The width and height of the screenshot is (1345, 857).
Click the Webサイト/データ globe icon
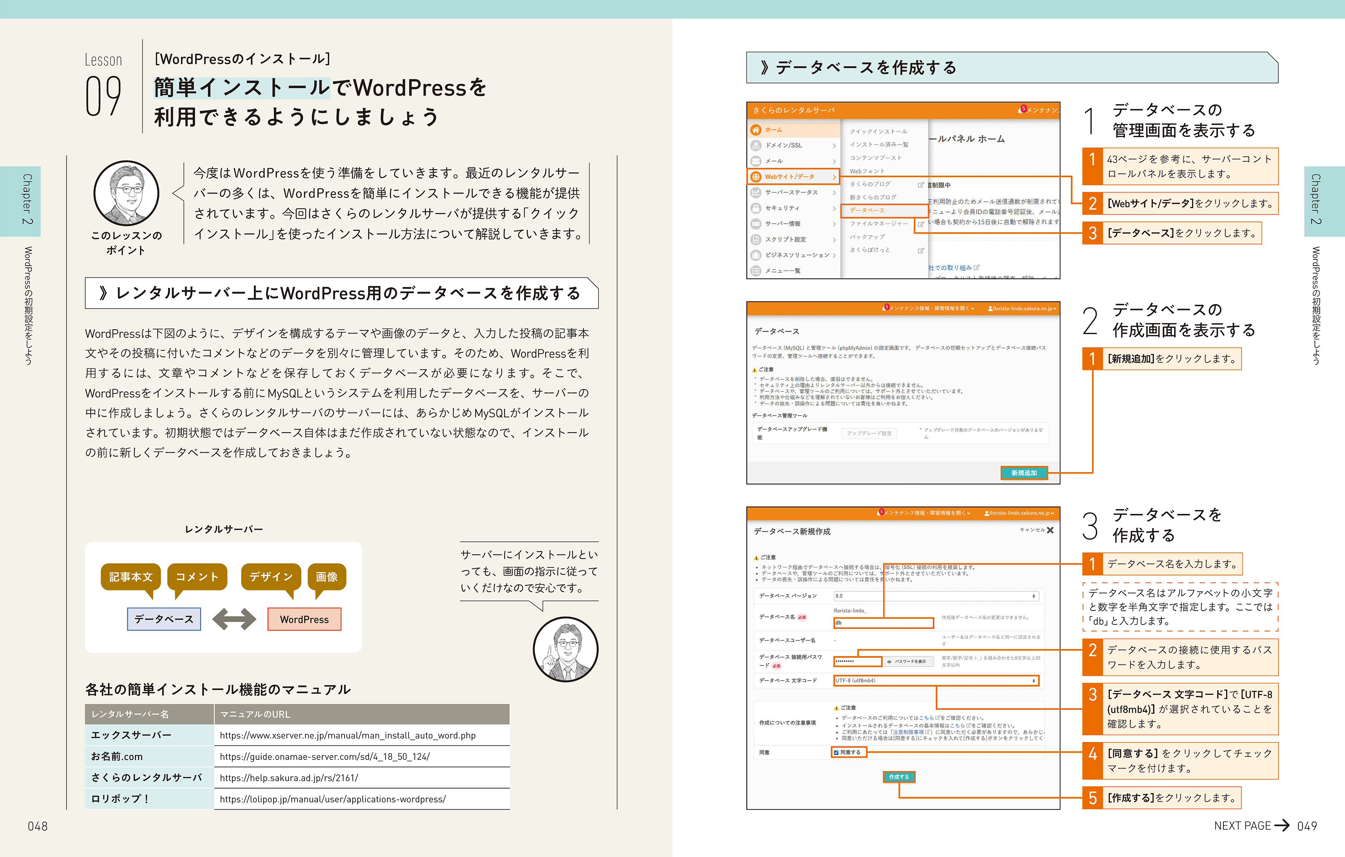[x=756, y=177]
